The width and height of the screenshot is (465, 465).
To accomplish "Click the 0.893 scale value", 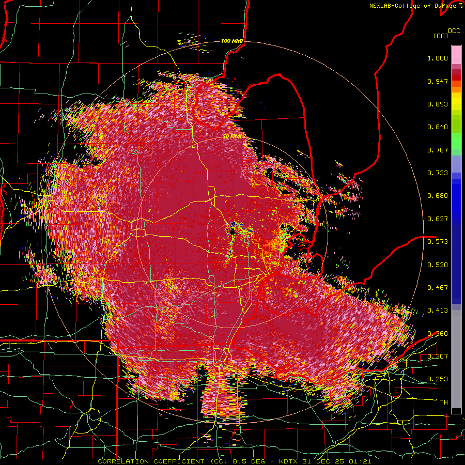I will (438, 104).
